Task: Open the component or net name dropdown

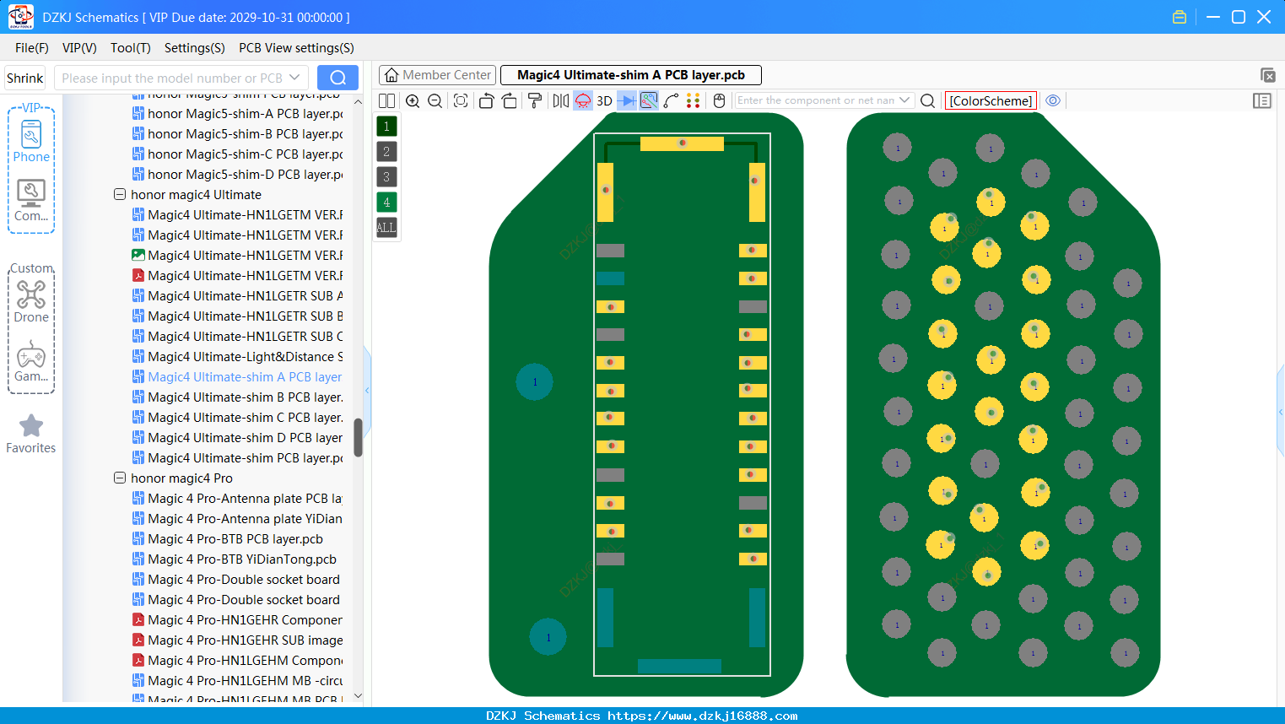Action: (904, 100)
